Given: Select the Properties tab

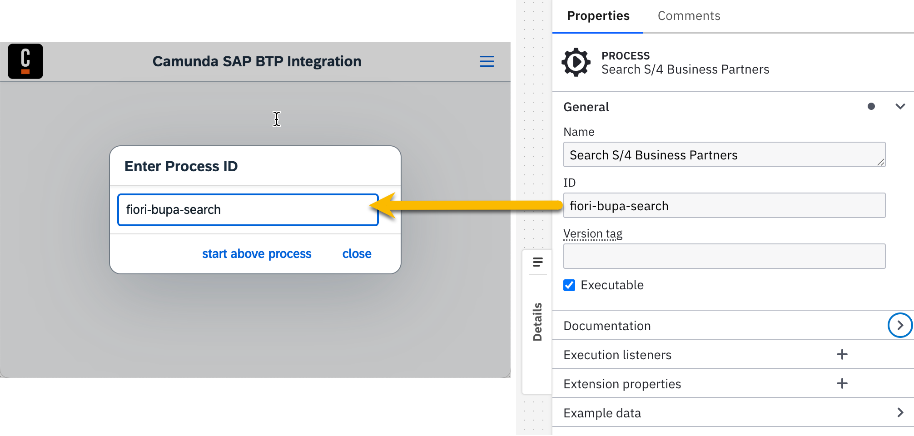Looking at the screenshot, I should [597, 15].
